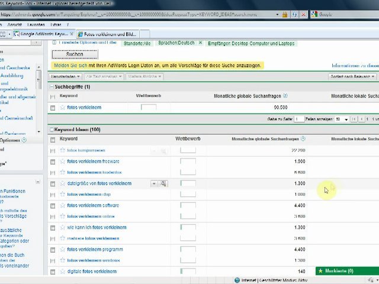Select all keywords via Keyword Ideen header checkbox
Viewport: 379px width, 284px height.
(53, 140)
